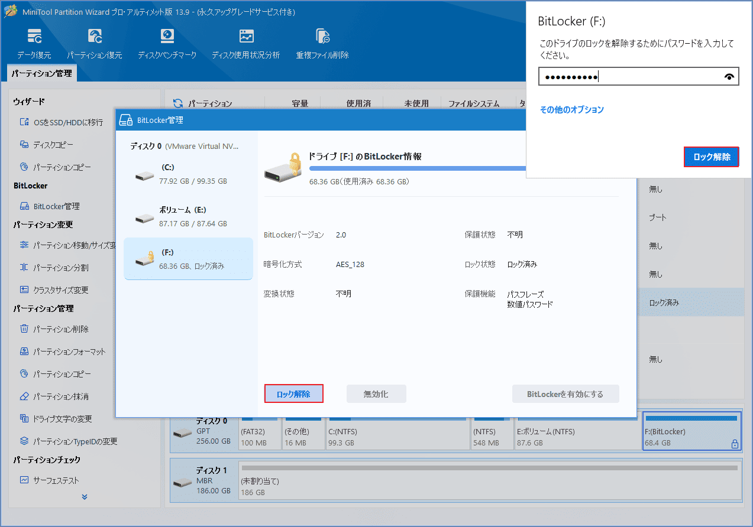
Task: Select パーティション分割 in the sidebar
Action: 54,268
